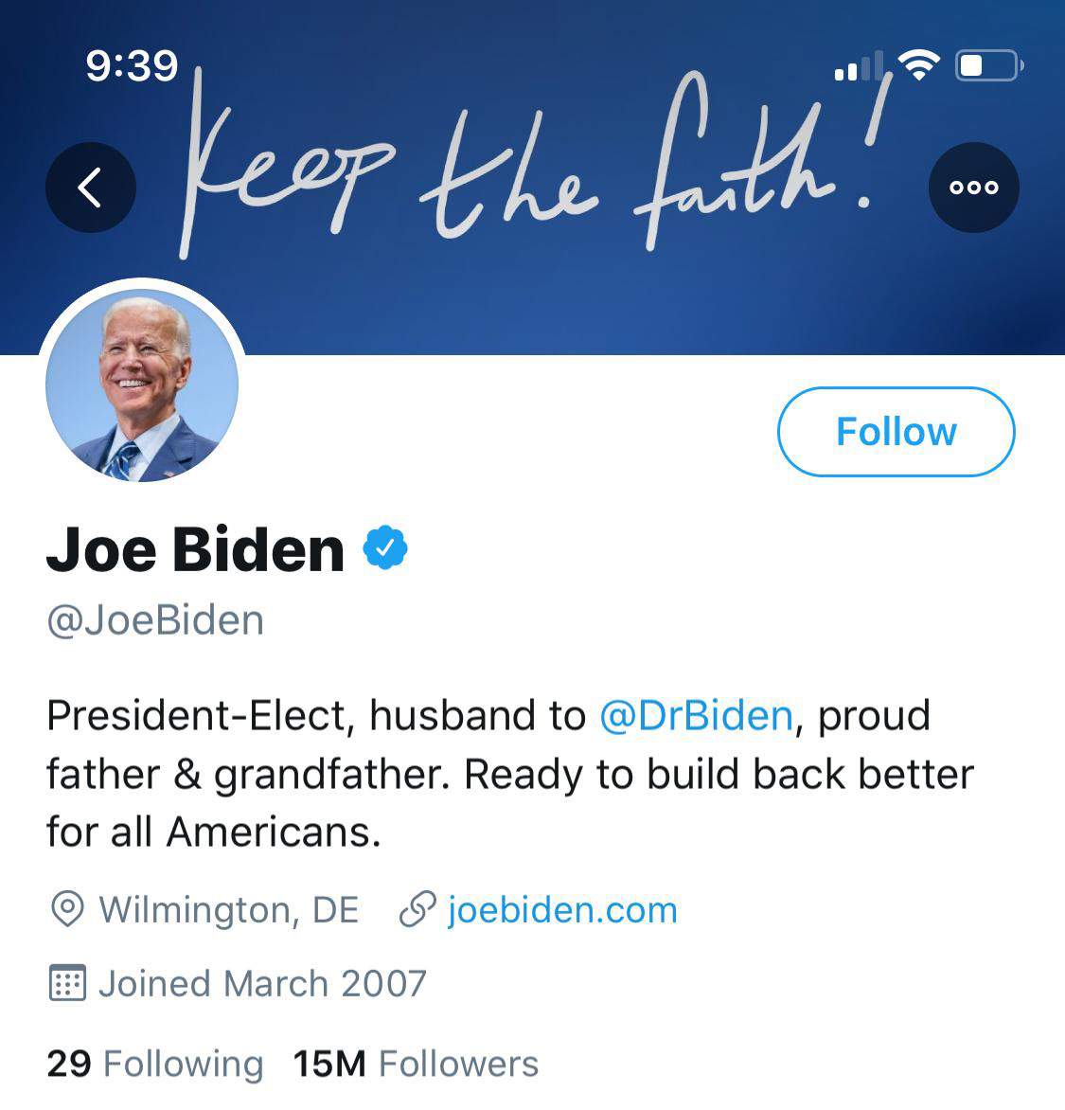
Task: Open the joebiden.com website link
Action: click(562, 909)
